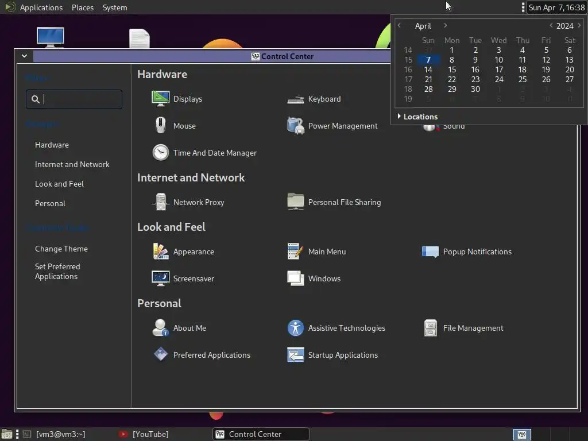Go to next month in calendar
This screenshot has height=441, width=588.
446,25
